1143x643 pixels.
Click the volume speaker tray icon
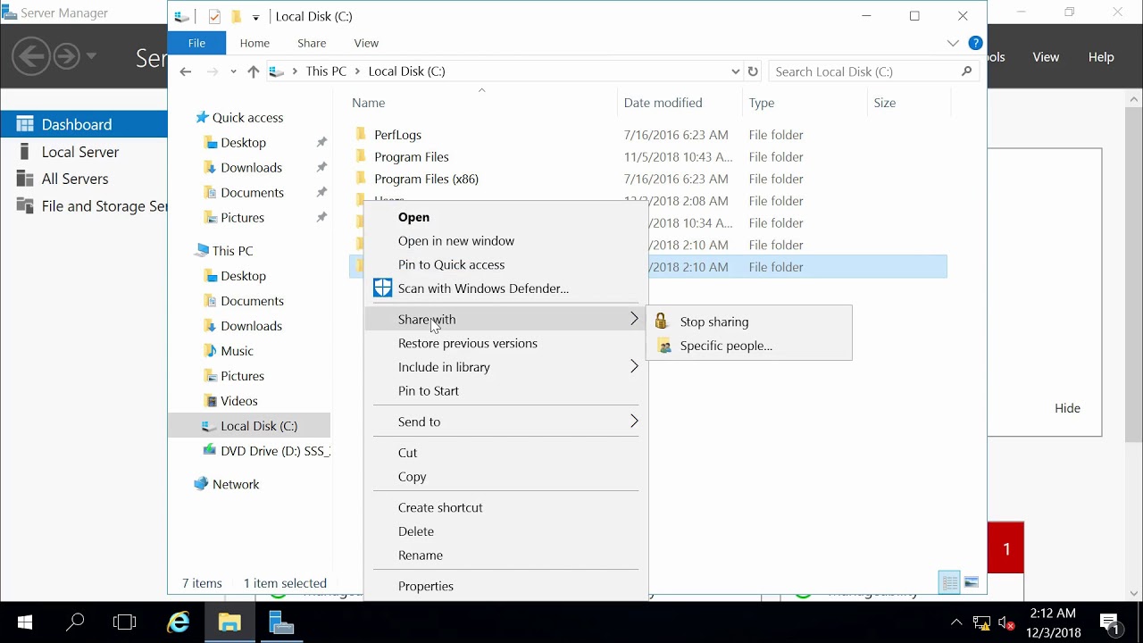(x=1006, y=622)
